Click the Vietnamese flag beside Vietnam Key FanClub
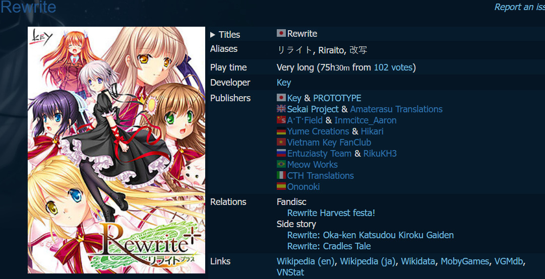The height and width of the screenshot is (279, 545). [281, 143]
